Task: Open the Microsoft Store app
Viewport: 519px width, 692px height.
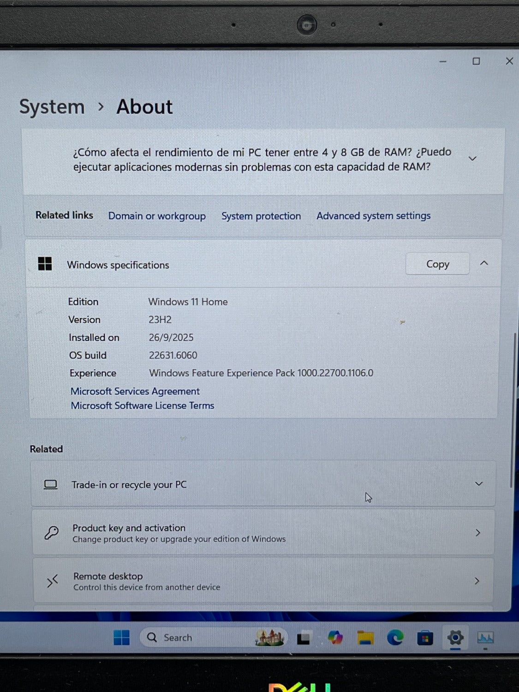Action: [425, 638]
